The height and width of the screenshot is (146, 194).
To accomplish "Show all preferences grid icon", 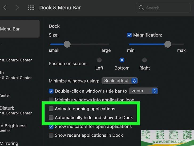I will (31, 8).
